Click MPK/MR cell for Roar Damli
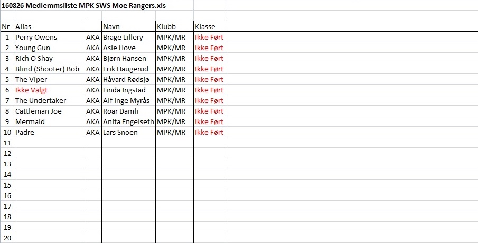The image size is (478, 243). pos(175,111)
